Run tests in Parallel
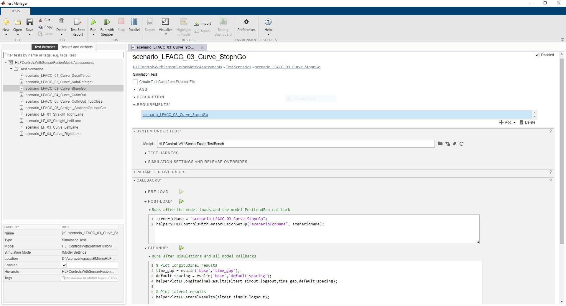 [x=134, y=22]
